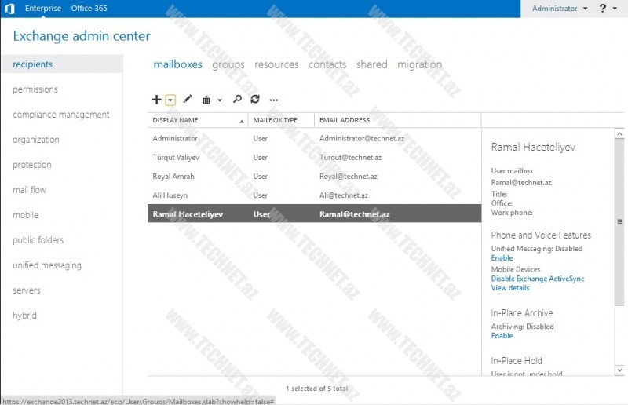Switch to the migration tab
The image size is (628, 405).
(419, 64)
